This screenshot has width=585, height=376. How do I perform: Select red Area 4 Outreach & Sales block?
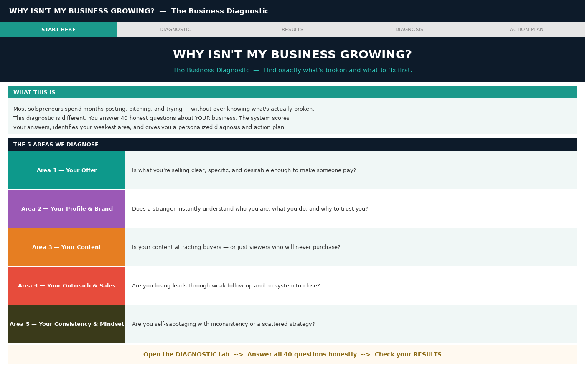tap(67, 286)
